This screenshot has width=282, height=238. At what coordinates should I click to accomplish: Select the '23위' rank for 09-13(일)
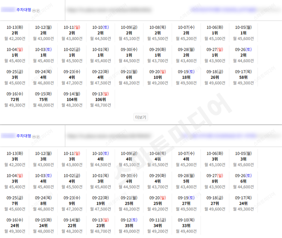pos(101,225)
